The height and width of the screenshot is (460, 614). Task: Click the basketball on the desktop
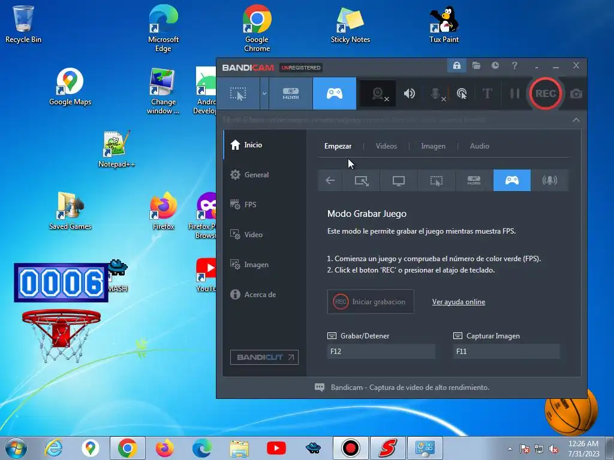click(x=571, y=411)
